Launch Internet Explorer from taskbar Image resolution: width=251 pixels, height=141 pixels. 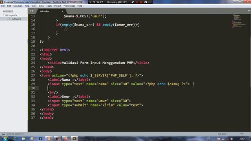pos(15,139)
